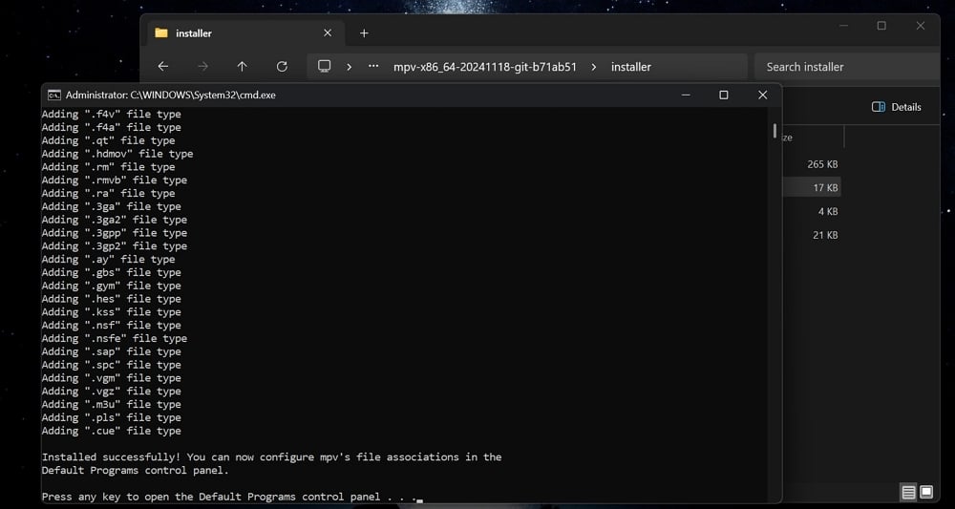Click the 'Adding ".pls" file type' line
The image size is (955, 509).
(x=112, y=417)
